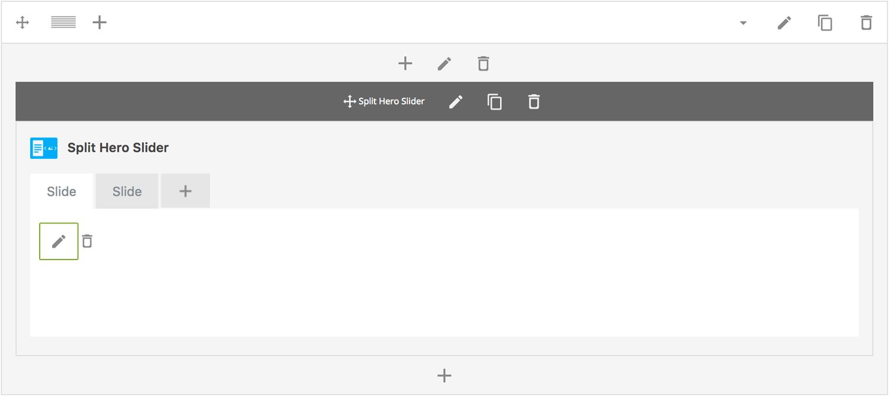This screenshot has width=889, height=397.
Task: Open the row layout columns icon
Action: point(63,23)
